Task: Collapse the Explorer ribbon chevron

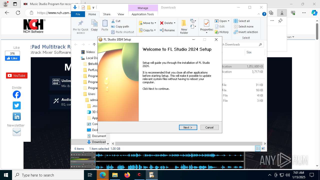Action: (x=259, y=14)
